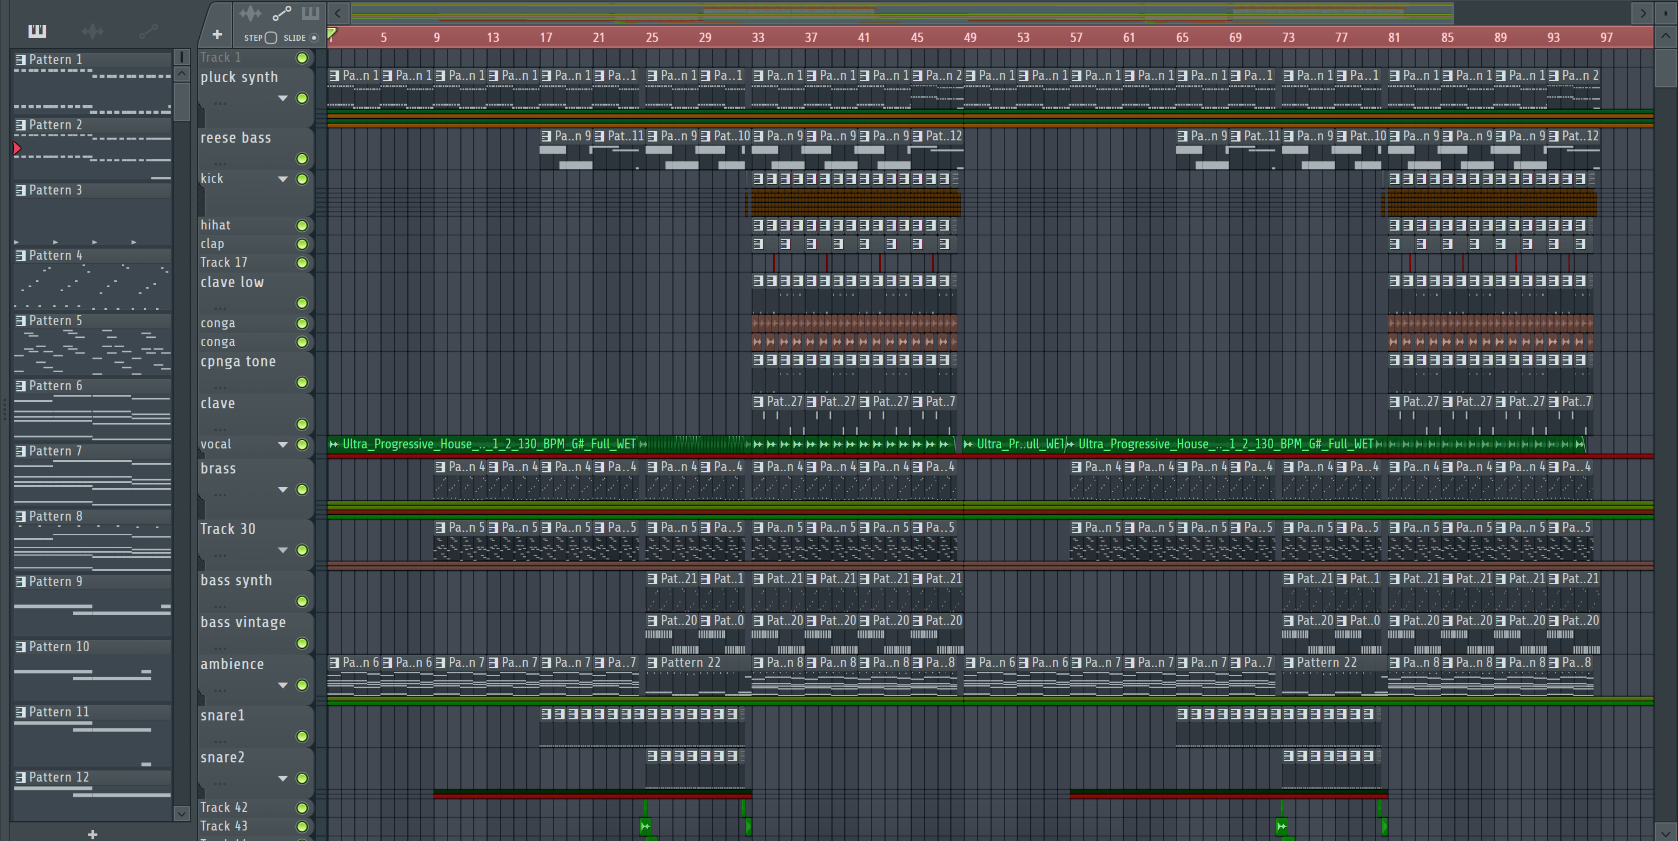Toggle pattern clip focus in playlist header
Screen dimensions: 1678x841
[x=311, y=13]
